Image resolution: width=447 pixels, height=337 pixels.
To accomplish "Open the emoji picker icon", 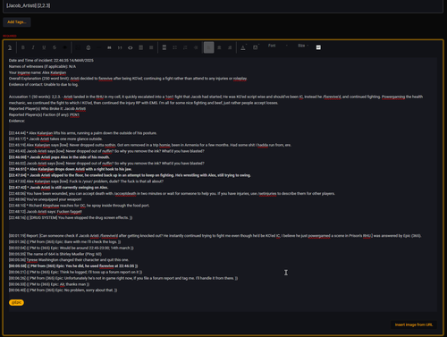I will pos(89,47).
